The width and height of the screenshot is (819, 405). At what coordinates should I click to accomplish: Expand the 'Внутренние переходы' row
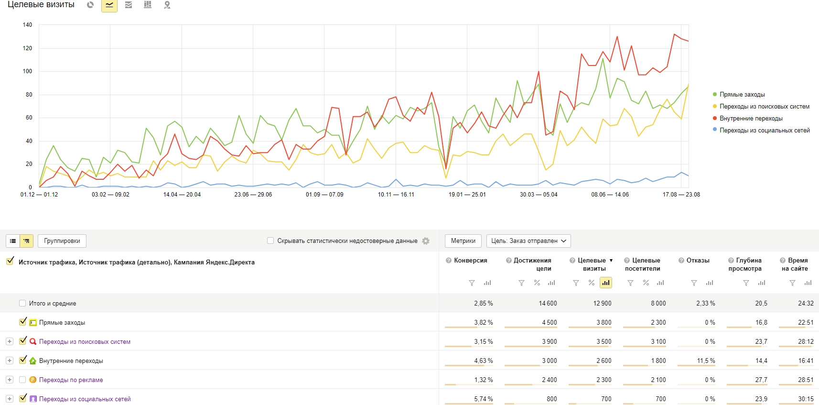(9, 361)
